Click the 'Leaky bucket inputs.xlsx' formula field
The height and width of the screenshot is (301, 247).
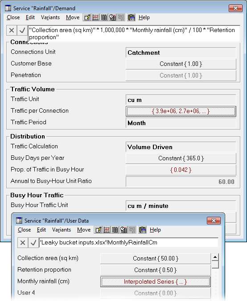[129, 243]
